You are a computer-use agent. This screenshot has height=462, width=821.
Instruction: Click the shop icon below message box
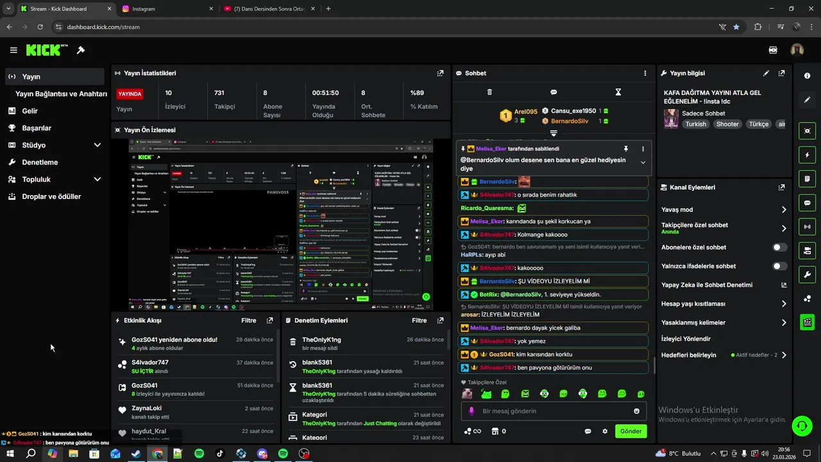pos(495,431)
